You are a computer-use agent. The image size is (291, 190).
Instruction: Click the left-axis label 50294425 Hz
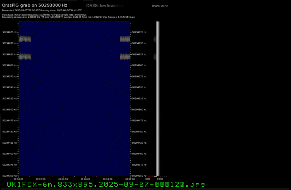pyautogui.click(x=9, y=143)
